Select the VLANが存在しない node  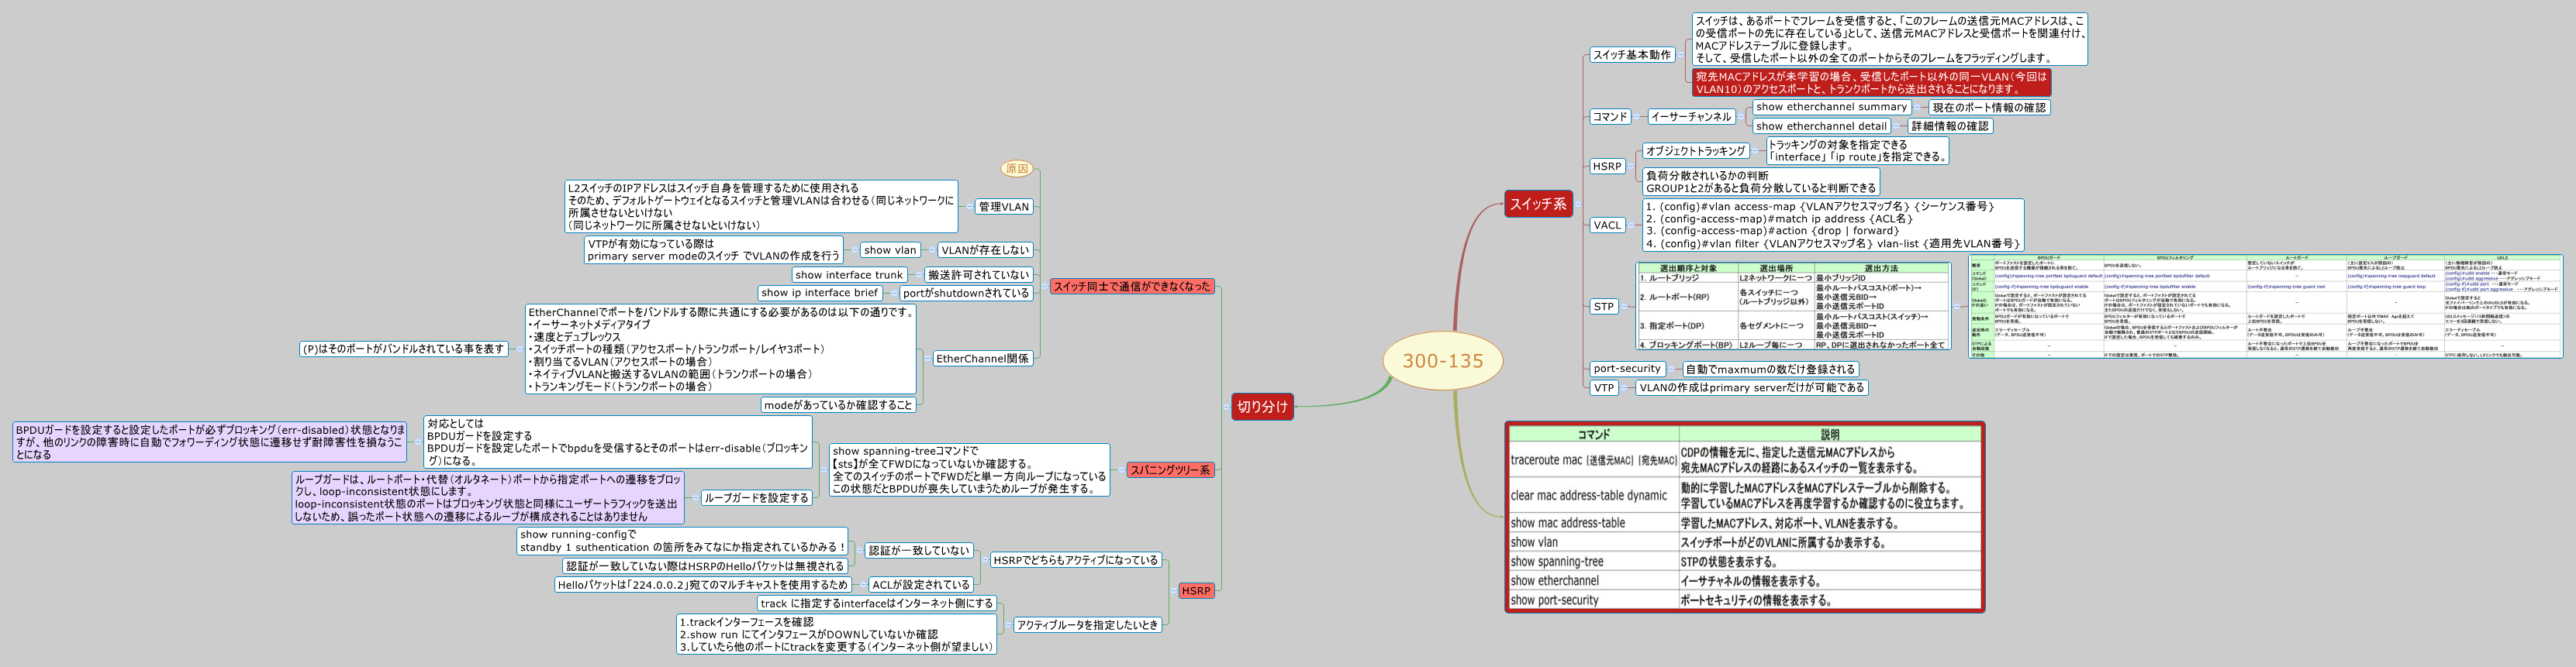pos(985,249)
